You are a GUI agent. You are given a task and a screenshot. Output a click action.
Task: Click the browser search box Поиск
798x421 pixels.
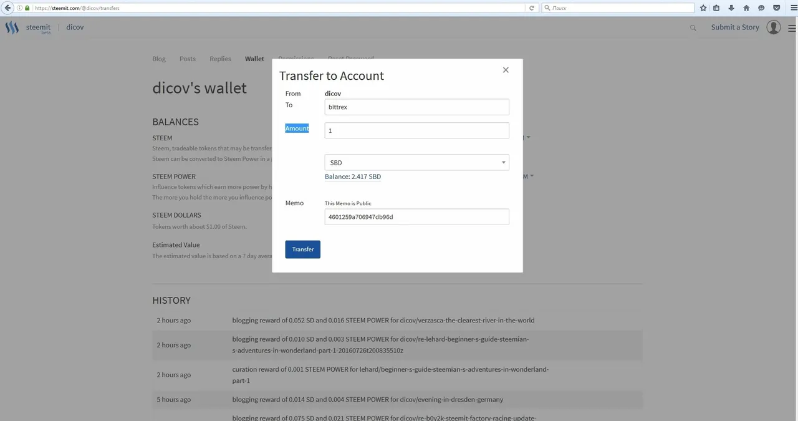pyautogui.click(x=617, y=8)
